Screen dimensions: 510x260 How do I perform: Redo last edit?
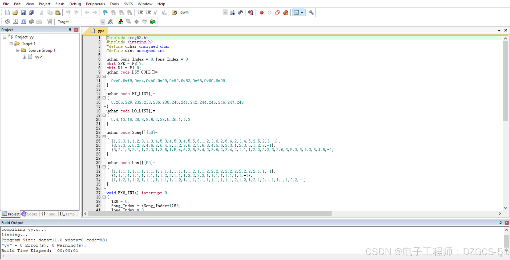click(76, 12)
